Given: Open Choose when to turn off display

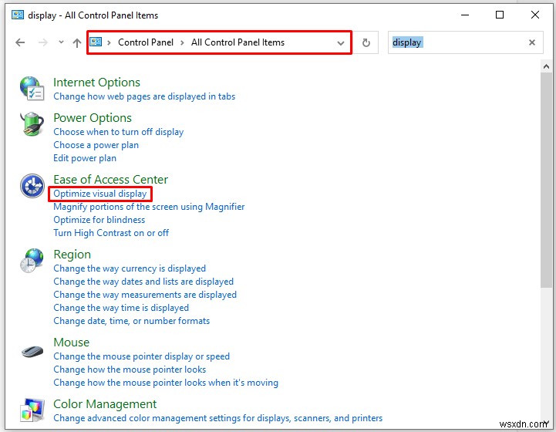Looking at the screenshot, I should (118, 132).
